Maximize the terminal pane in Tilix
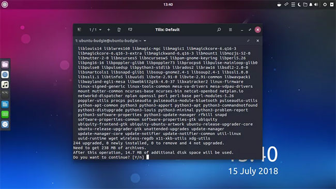 248,41
